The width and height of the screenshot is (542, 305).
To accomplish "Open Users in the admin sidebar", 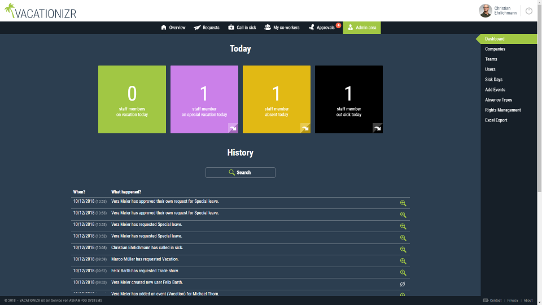I will tap(490, 69).
